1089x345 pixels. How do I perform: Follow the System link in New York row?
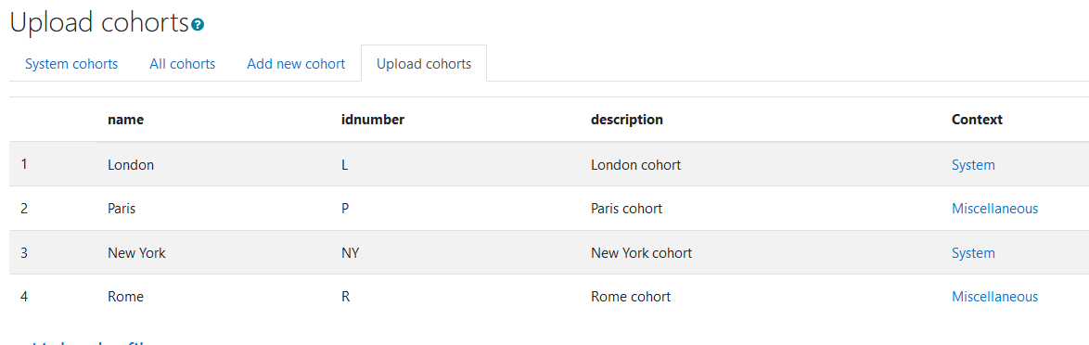973,252
